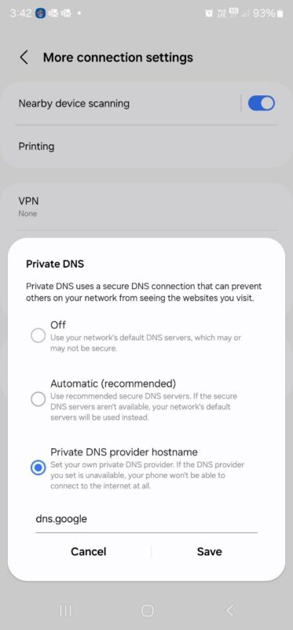The image size is (293, 630).
Task: Tap the home button in navigation bar
Action: pos(147,611)
